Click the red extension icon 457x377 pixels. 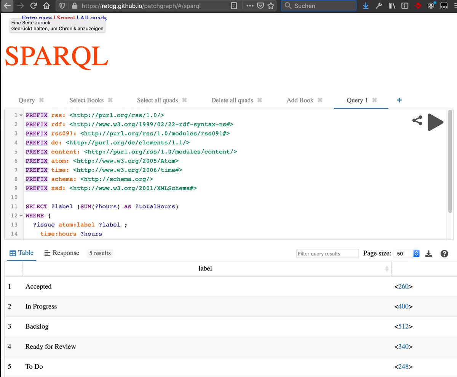click(418, 6)
